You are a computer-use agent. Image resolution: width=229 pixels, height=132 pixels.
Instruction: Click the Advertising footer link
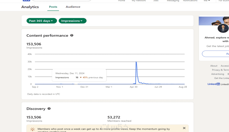click(218, 74)
